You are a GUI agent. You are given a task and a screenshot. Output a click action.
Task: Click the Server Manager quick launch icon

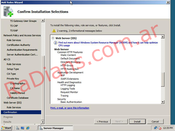pos(17,128)
